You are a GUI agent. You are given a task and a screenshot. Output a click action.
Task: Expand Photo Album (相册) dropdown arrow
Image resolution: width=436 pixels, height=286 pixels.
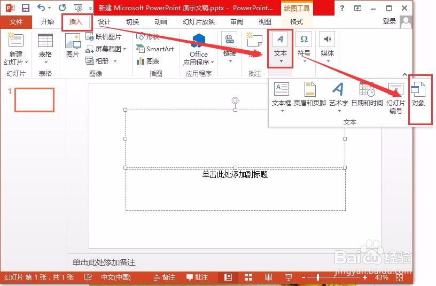pyautogui.click(x=115, y=61)
